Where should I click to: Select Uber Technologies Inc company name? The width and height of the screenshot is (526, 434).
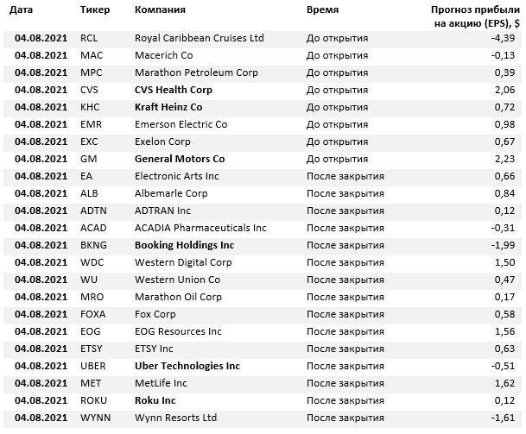[187, 366]
